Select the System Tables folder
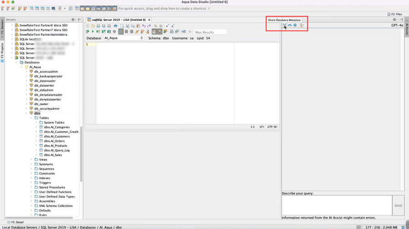 coord(54,122)
